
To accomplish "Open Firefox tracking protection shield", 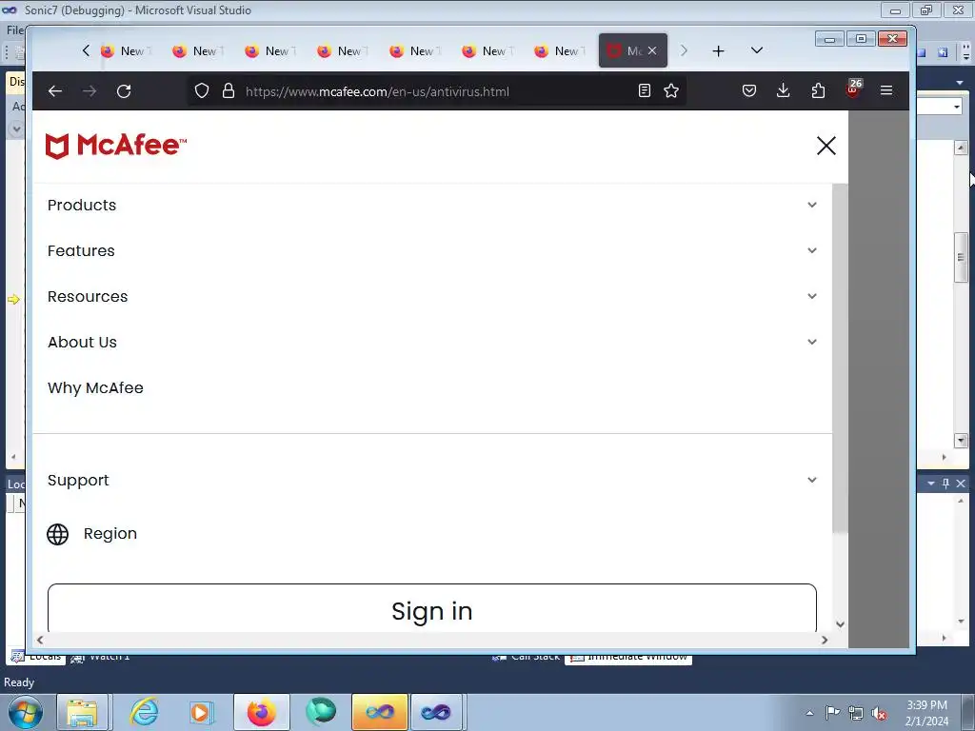I will 202,90.
